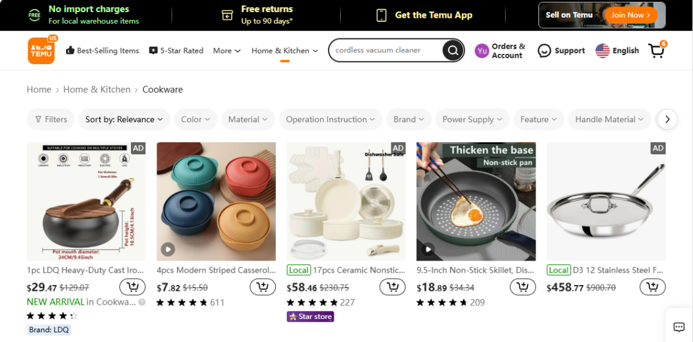Click the Support headset icon
The height and width of the screenshot is (342, 693).
(544, 51)
